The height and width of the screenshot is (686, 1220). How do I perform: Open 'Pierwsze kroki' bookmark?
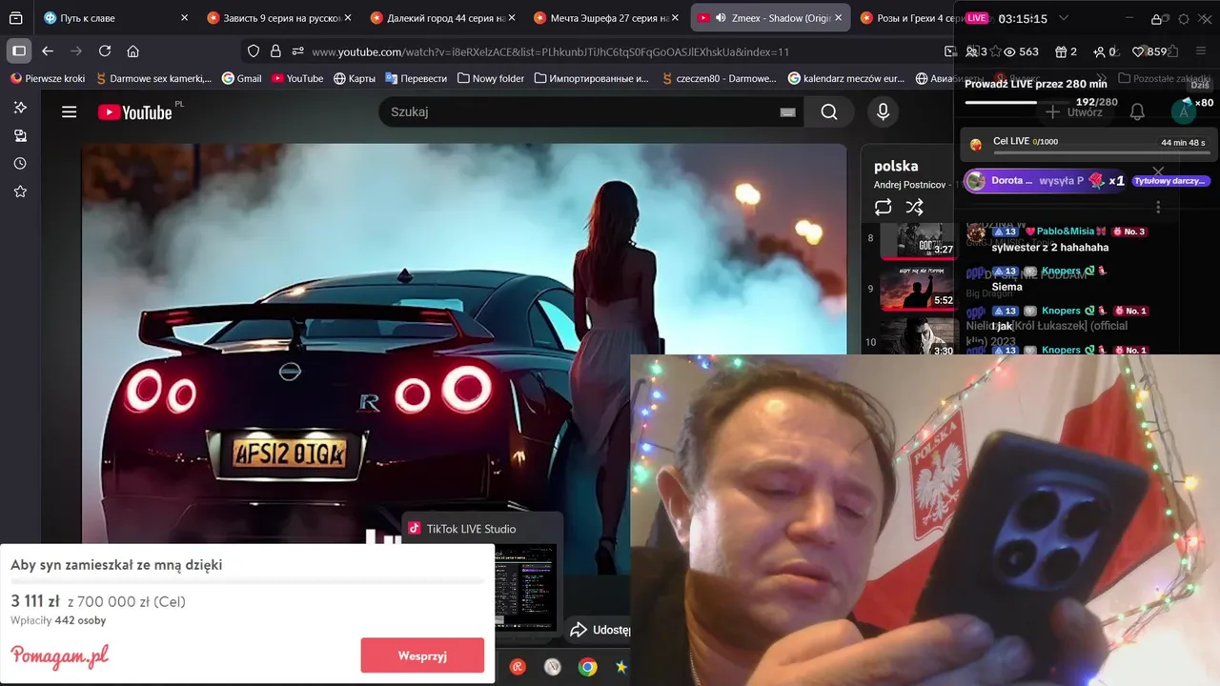click(x=48, y=78)
